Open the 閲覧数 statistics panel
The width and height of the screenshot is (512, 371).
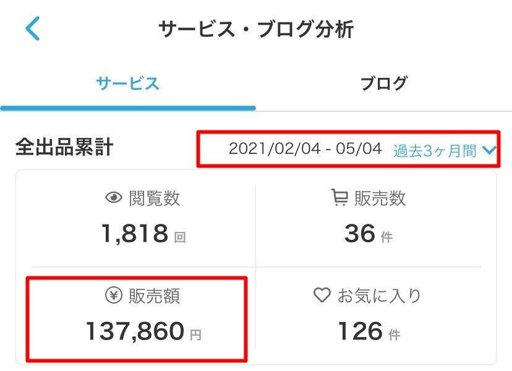(132, 215)
